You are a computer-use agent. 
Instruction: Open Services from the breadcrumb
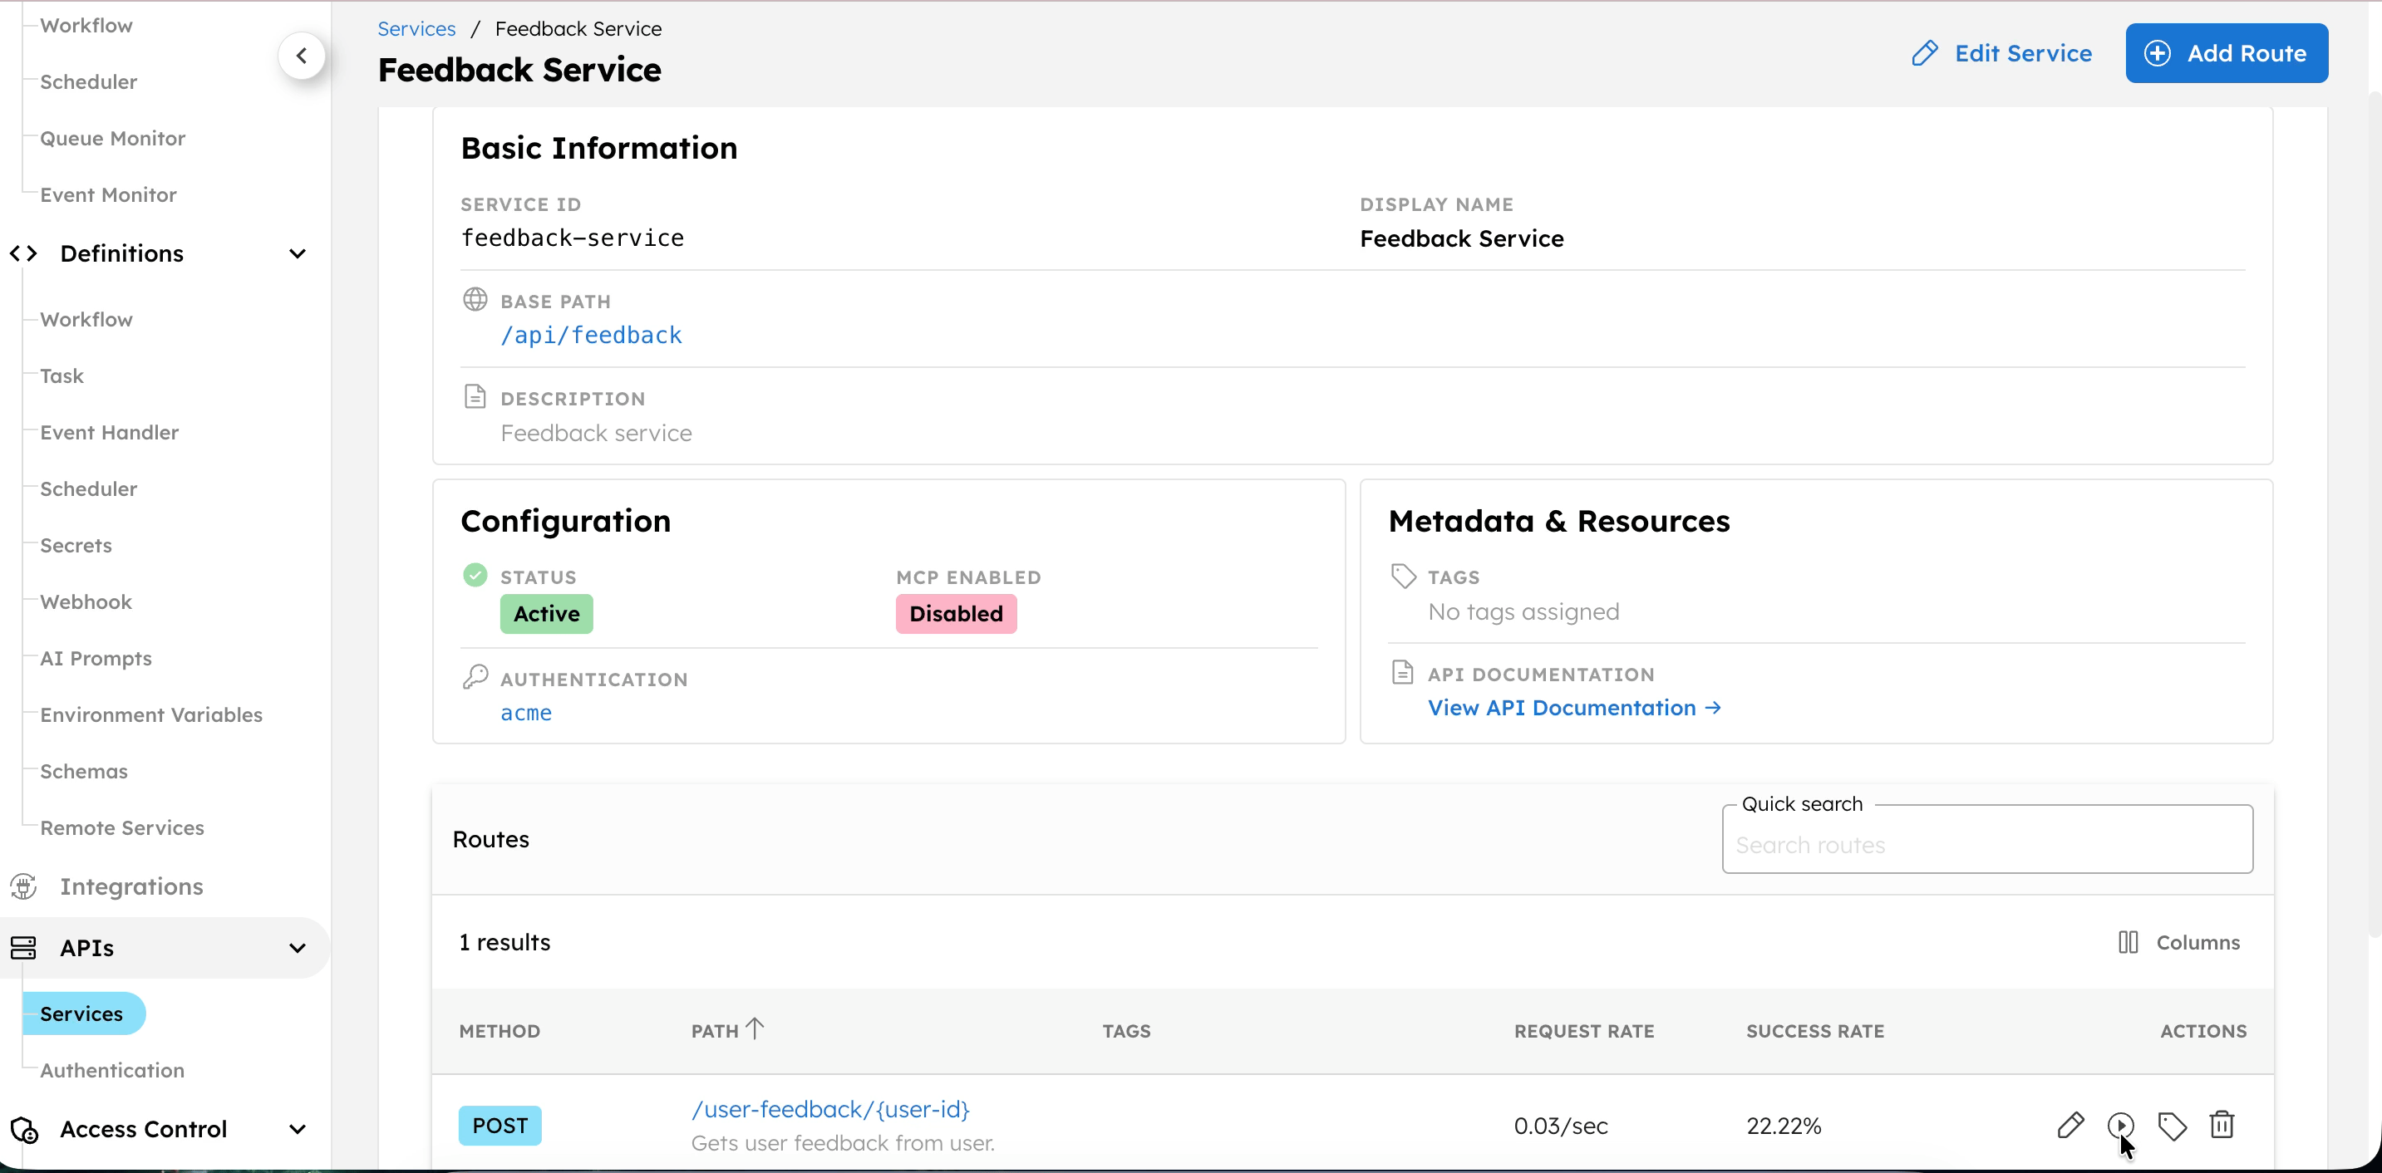416,27
